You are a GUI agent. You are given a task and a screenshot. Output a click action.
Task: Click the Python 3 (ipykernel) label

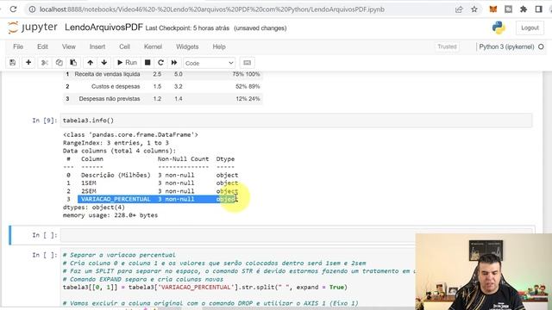[506, 46]
